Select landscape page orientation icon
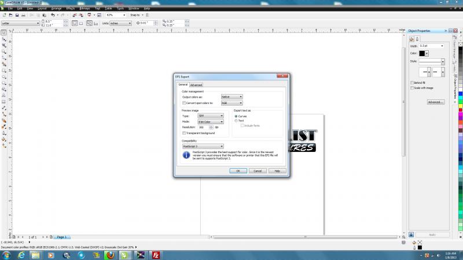This screenshot has width=463, height=260. pos(81,23)
